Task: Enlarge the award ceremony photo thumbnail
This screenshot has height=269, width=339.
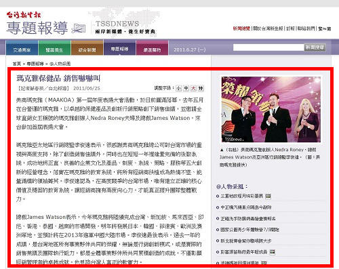Action: pos(271,109)
